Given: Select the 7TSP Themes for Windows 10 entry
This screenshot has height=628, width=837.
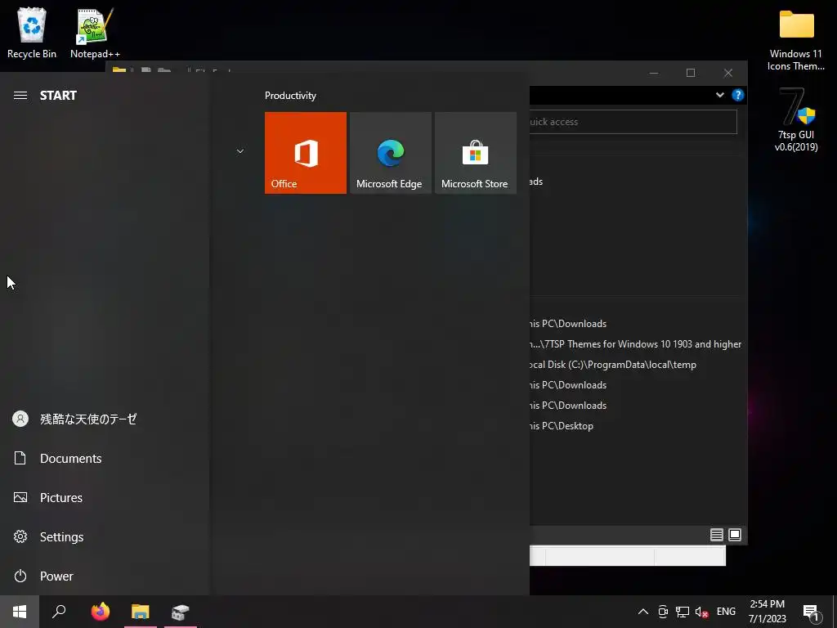Looking at the screenshot, I should (x=636, y=344).
